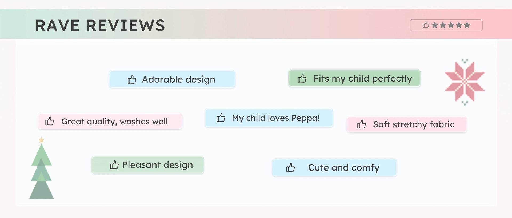Click thumbs-up icon on My child loves Peppa
The height and width of the screenshot is (218, 512).
point(221,118)
